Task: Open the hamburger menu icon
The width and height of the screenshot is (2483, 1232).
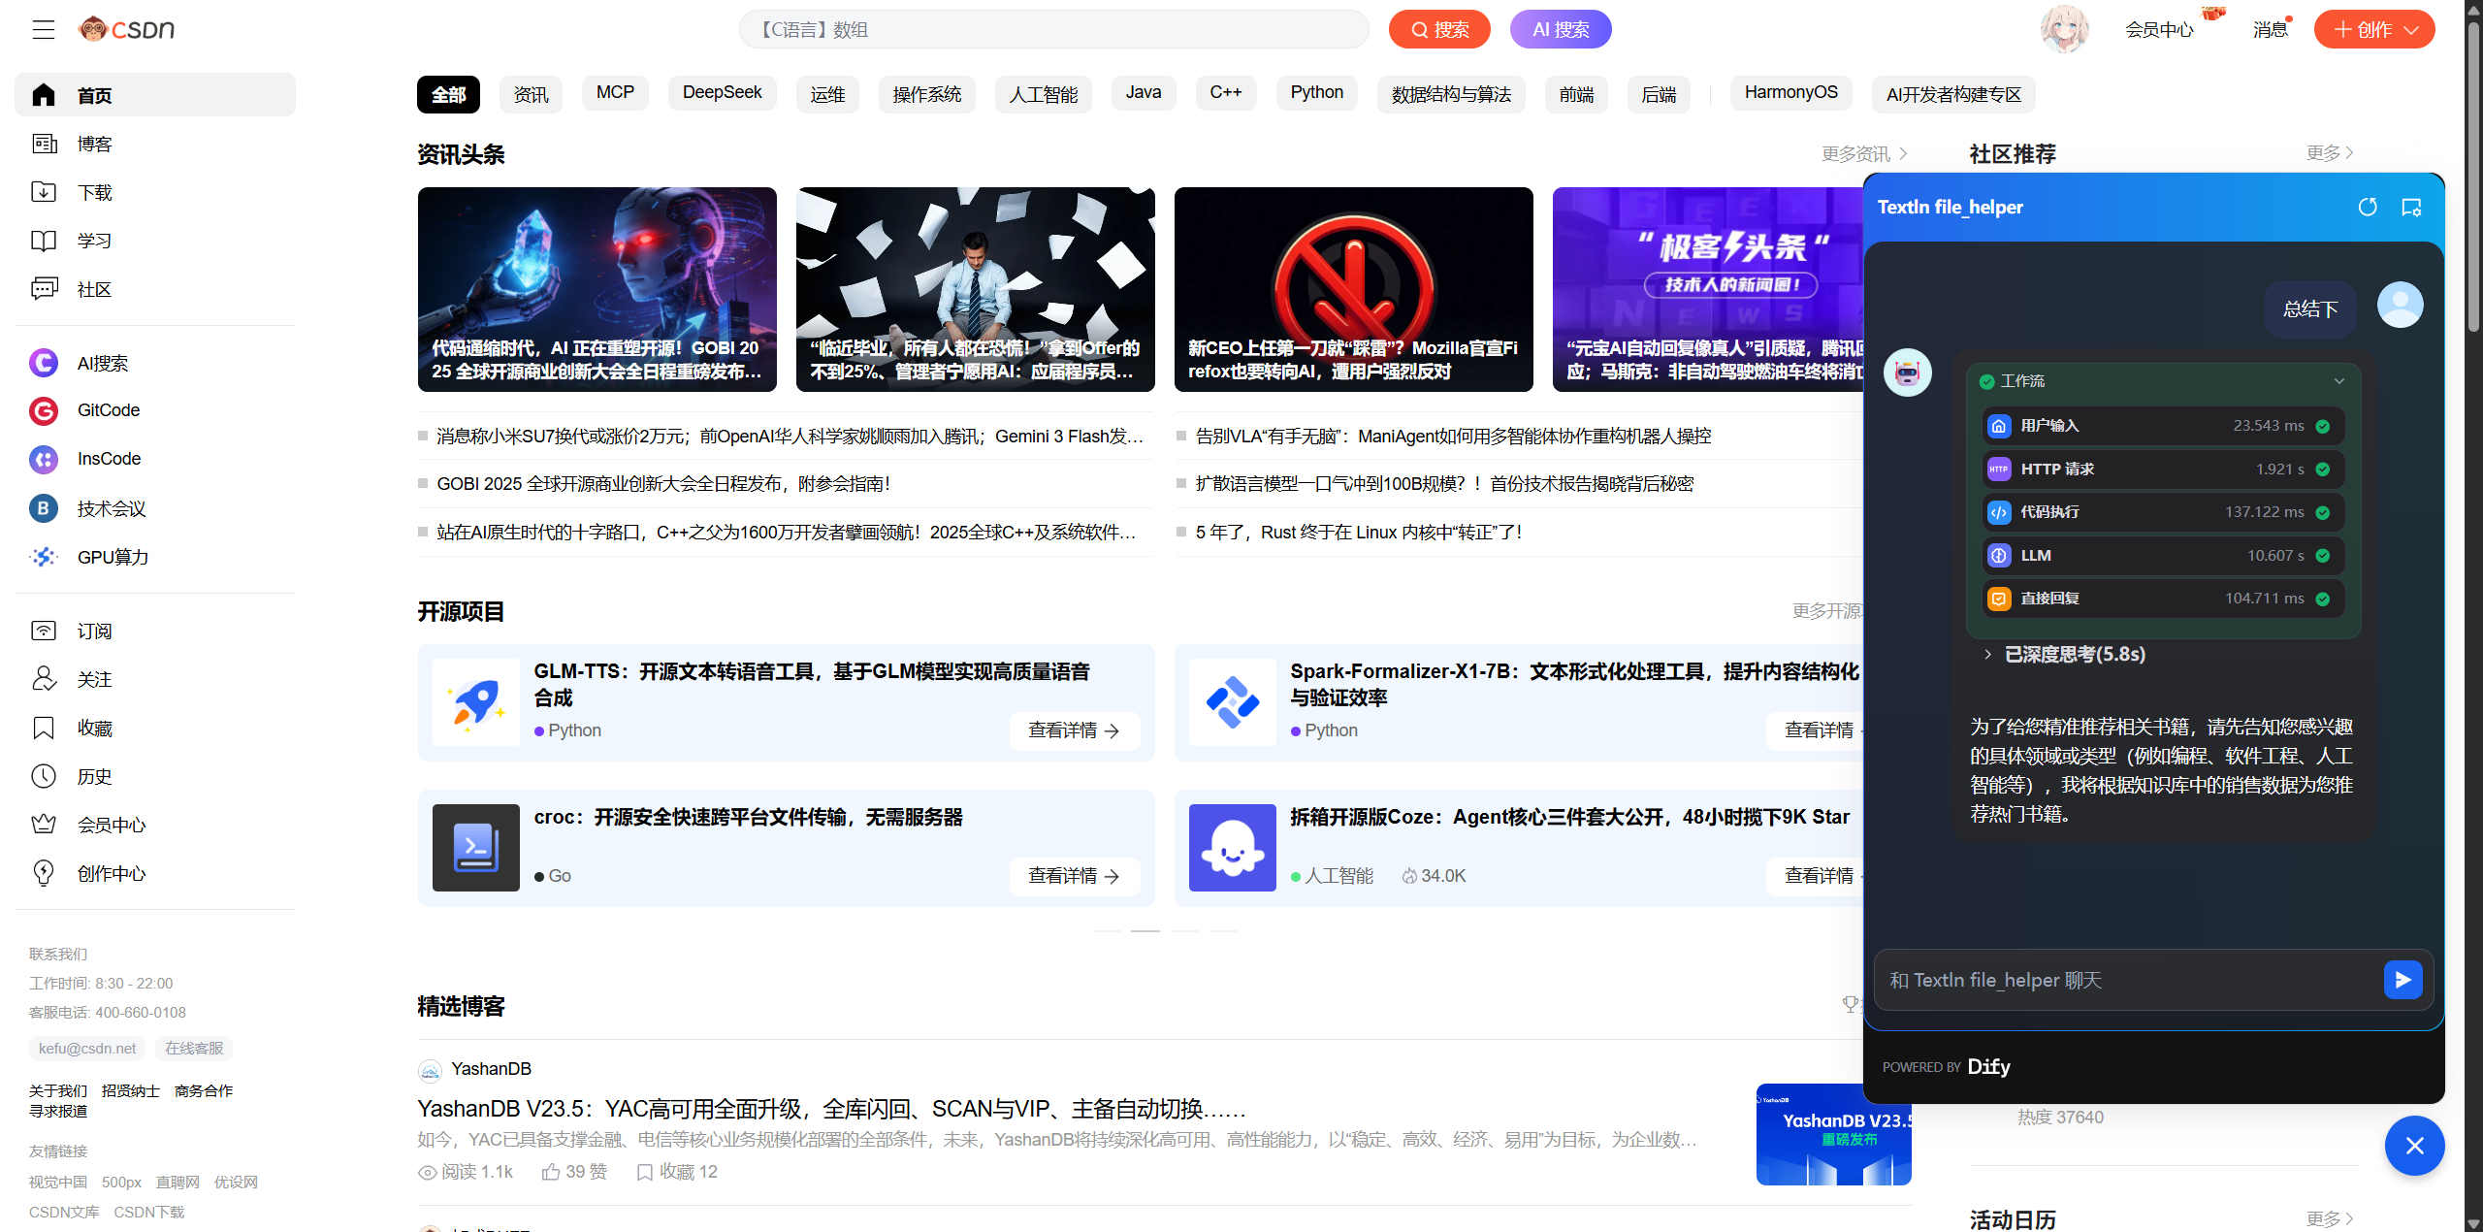Action: click(x=43, y=29)
